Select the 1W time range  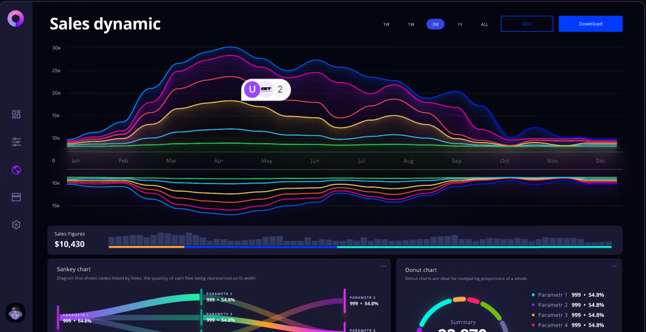pyautogui.click(x=387, y=24)
